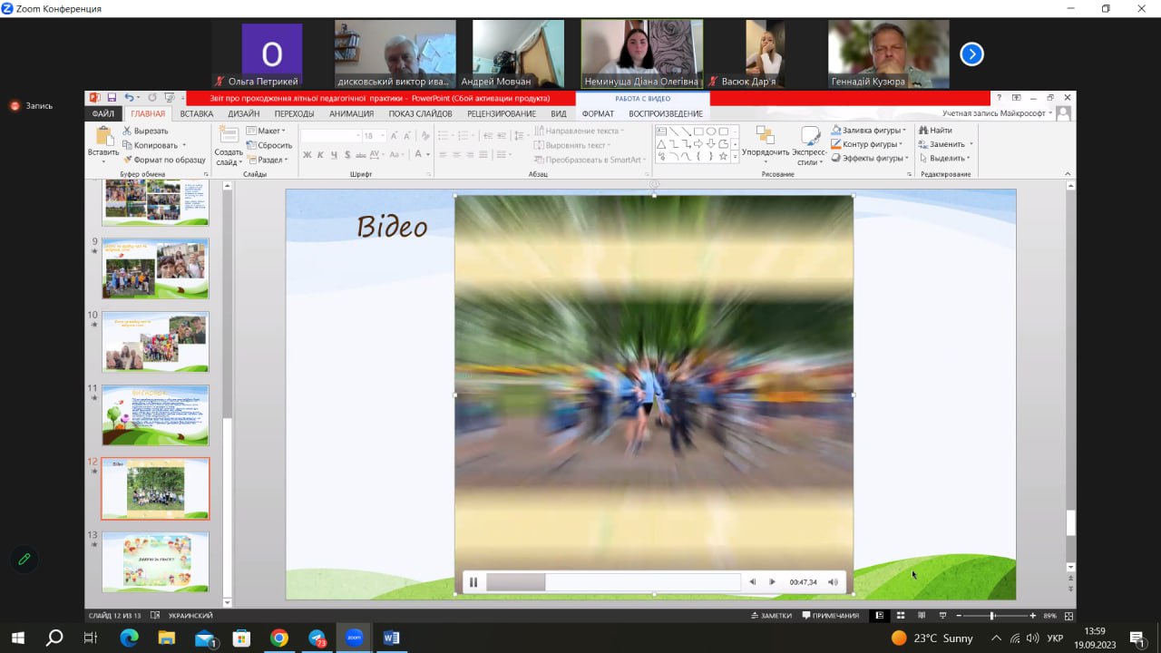The height and width of the screenshot is (653, 1161).
Task: Toggle the Comments (Примечания) pane
Action: click(x=830, y=616)
